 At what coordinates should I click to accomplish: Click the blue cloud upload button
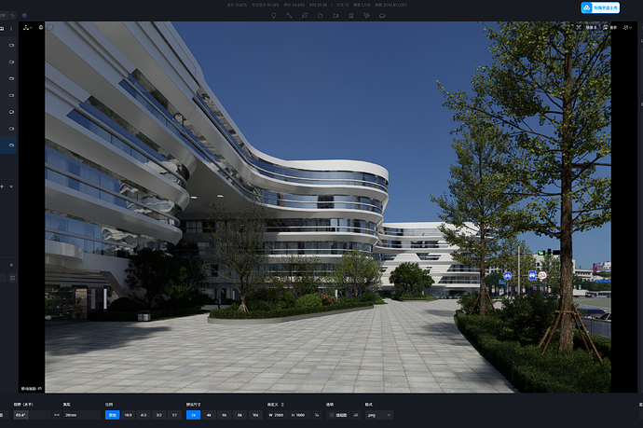tap(599, 7)
